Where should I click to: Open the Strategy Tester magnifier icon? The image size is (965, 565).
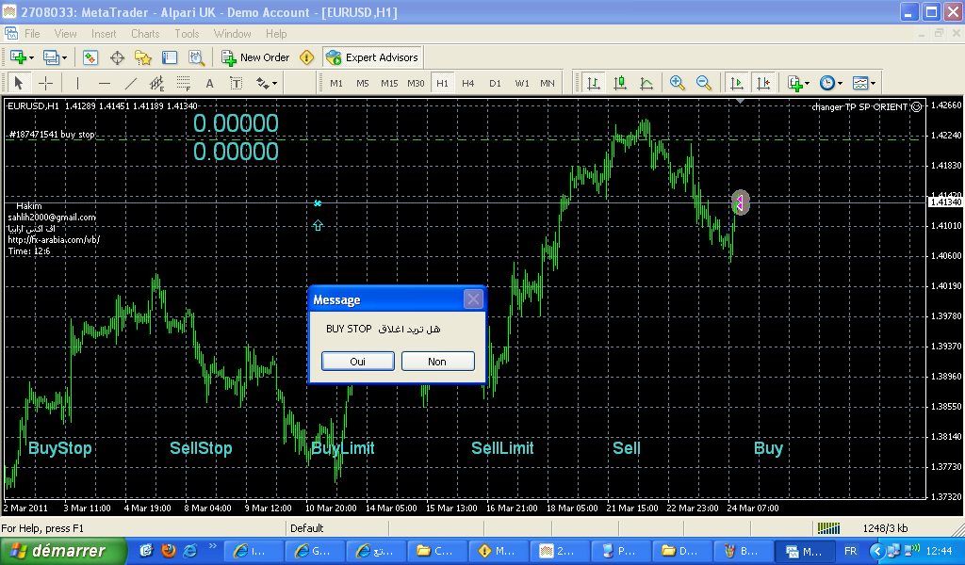(196, 57)
